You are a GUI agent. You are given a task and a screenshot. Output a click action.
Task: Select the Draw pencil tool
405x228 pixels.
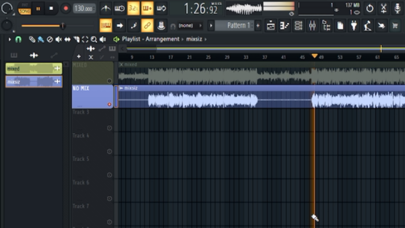pyautogui.click(x=32, y=39)
